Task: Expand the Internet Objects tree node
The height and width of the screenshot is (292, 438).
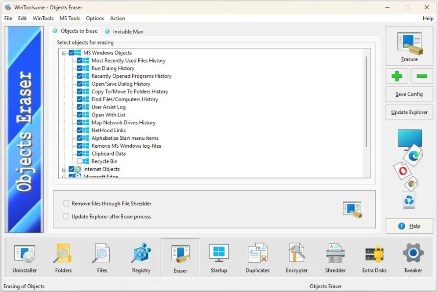Action: click(64, 169)
